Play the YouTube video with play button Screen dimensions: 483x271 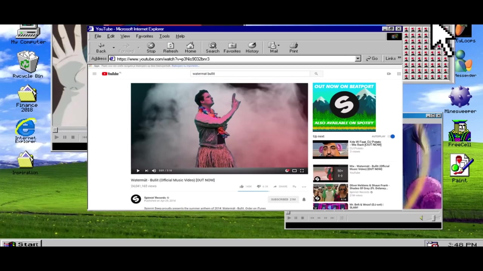(138, 171)
